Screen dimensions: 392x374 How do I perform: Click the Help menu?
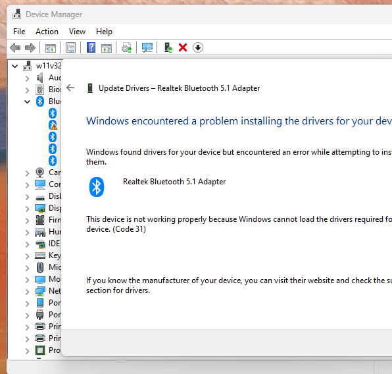[105, 32]
